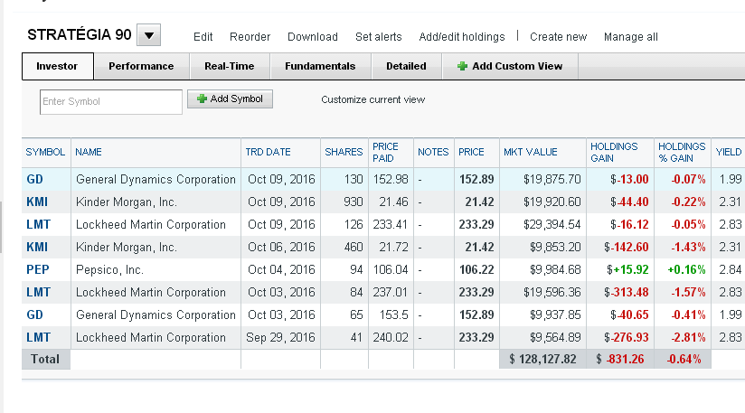Open Manage all portfolios
This screenshot has width=745, height=413.
(x=631, y=37)
